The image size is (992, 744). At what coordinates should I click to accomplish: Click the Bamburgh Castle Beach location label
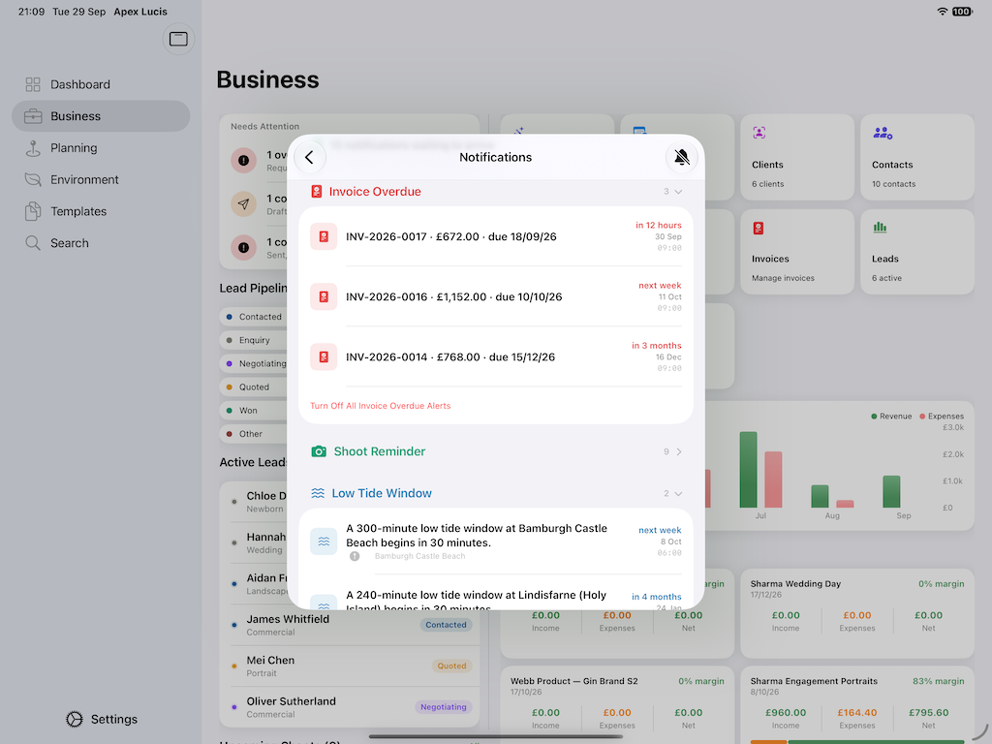(x=419, y=556)
